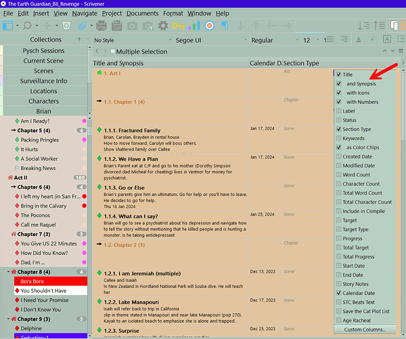Toggle the show invisibles pilcrow icon
This screenshot has height=339, width=406.
(x=225, y=25)
